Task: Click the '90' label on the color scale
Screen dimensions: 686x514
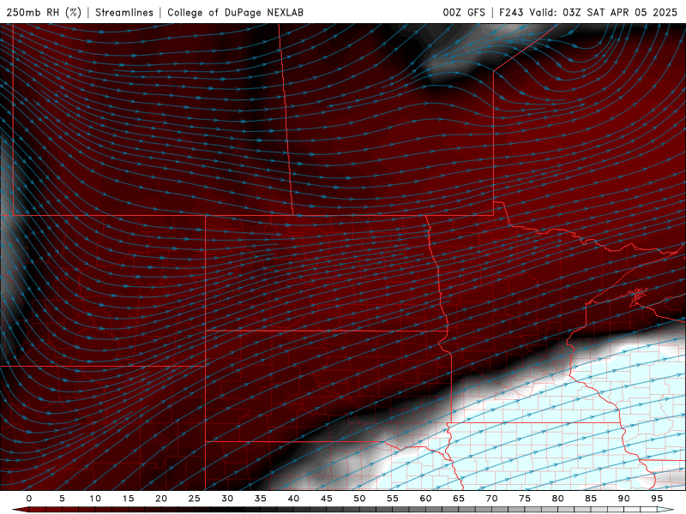Action: tap(623, 499)
